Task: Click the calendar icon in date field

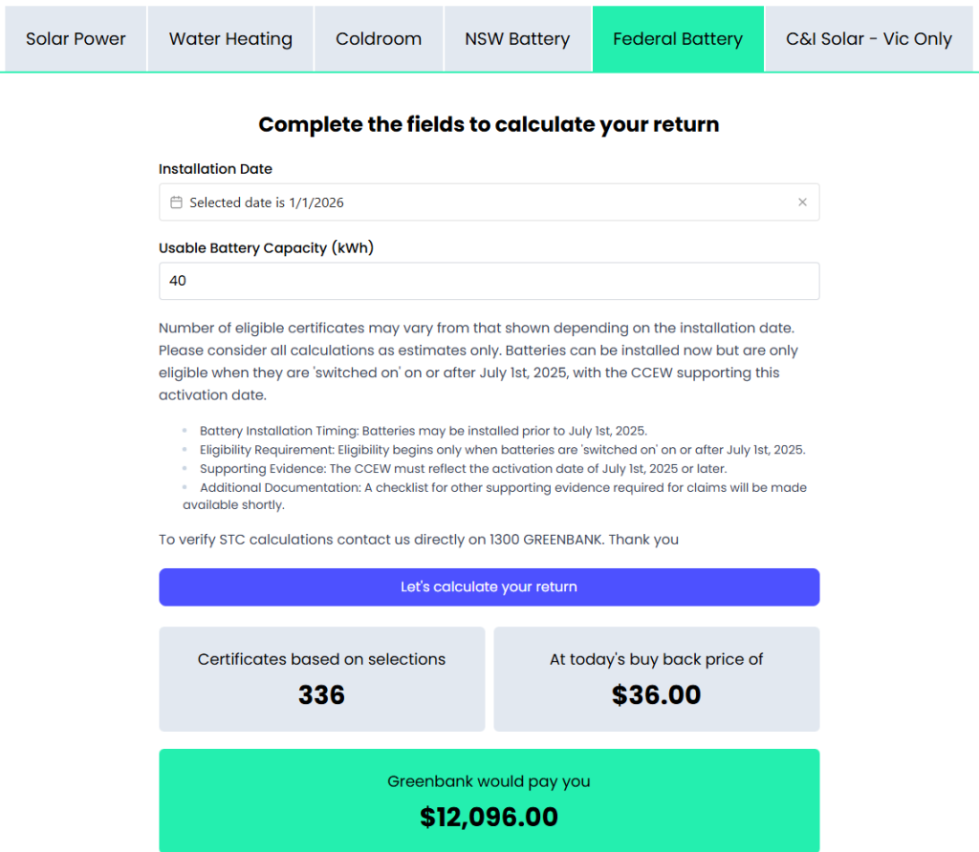Action: point(176,202)
